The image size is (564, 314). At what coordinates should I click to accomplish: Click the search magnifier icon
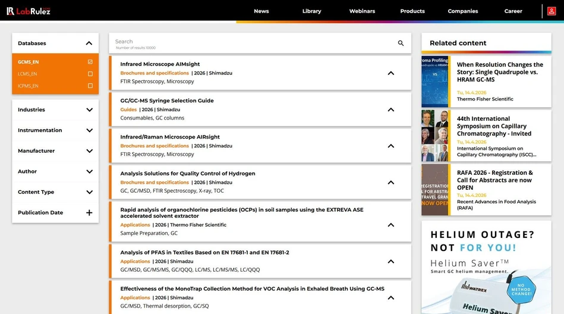(x=401, y=43)
